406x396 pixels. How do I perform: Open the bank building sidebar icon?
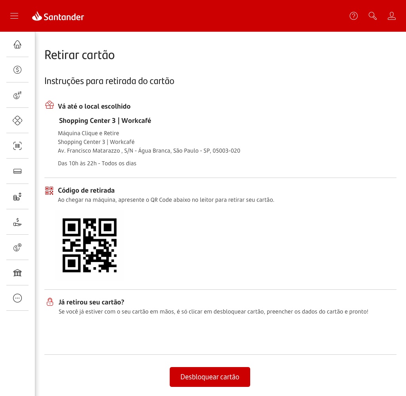point(17,273)
